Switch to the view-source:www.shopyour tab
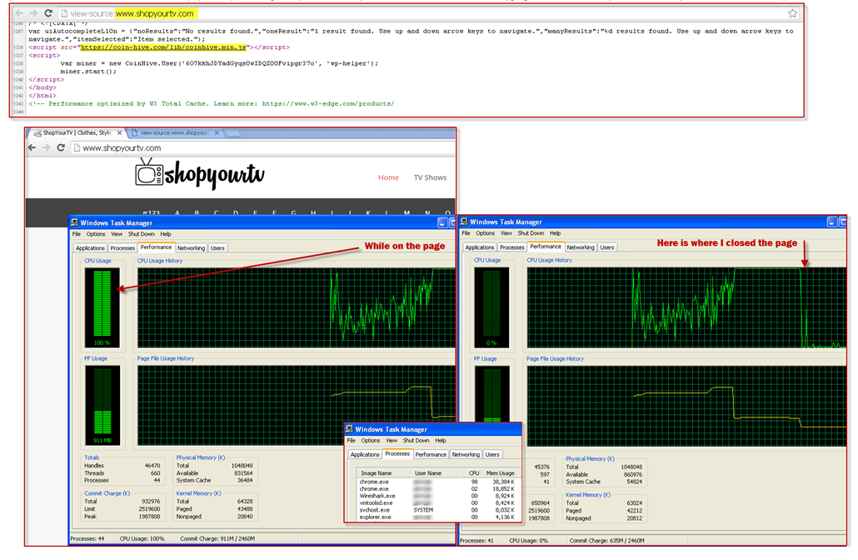858x560 pixels. (174, 133)
